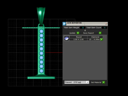Click the Total Gem Count label

(94, 28)
